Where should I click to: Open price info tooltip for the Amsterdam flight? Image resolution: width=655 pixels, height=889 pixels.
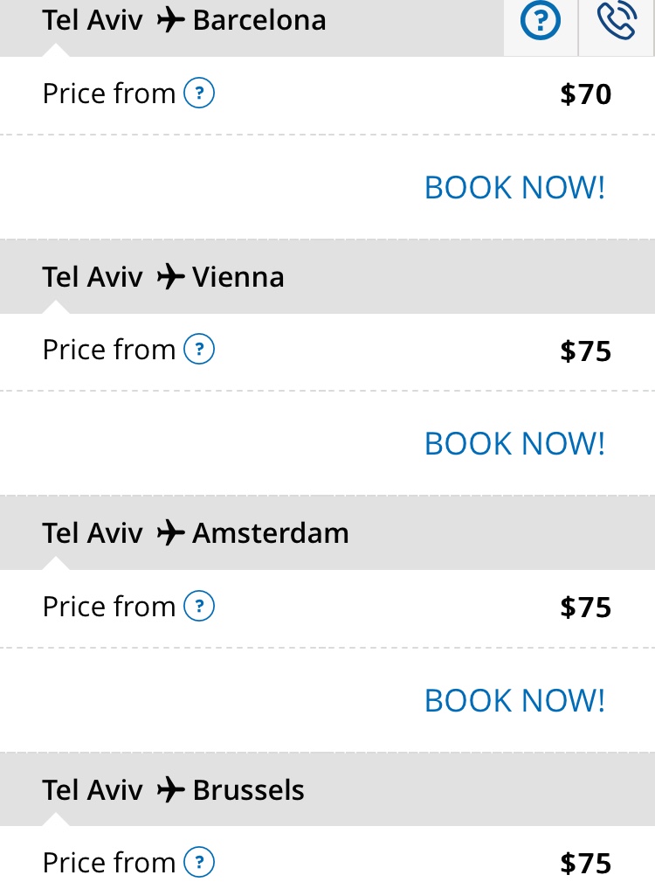coord(199,606)
